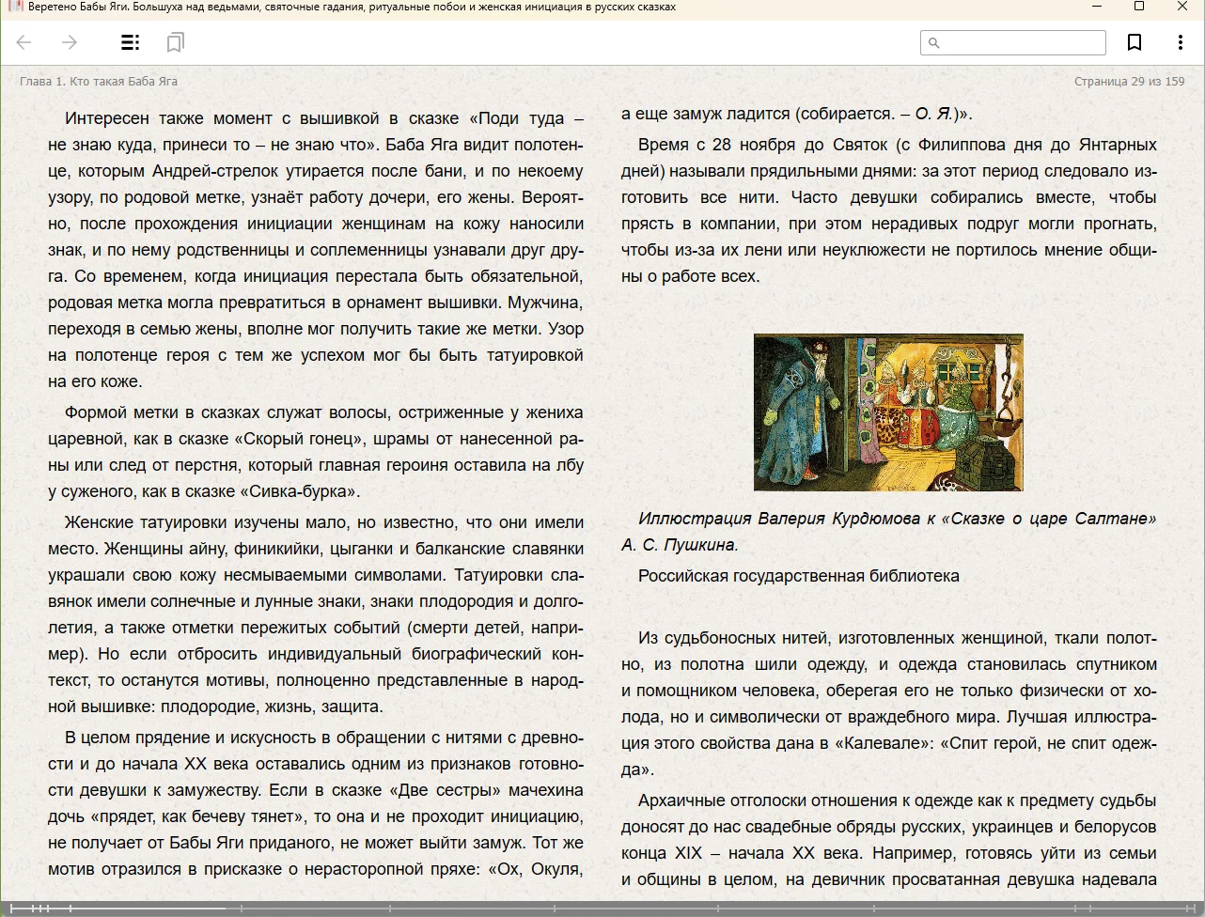Click the magnifier icon in search box
The width and height of the screenshot is (1205, 917).
pyautogui.click(x=933, y=42)
